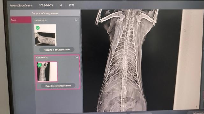The image size is (204, 114).
Task: Collapse the ГР.КЛЕТКА VD section chevron
Action: tap(77, 57)
